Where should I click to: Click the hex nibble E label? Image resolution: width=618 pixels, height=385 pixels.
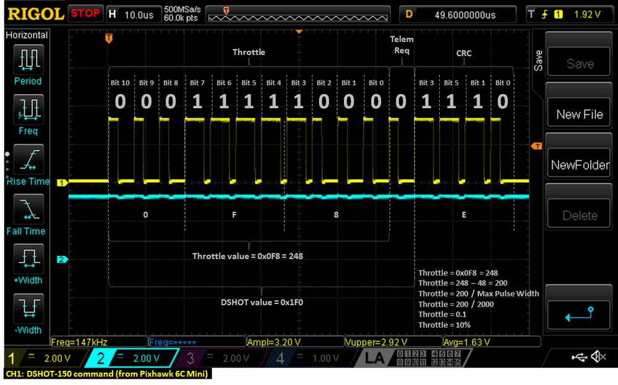pyautogui.click(x=464, y=214)
